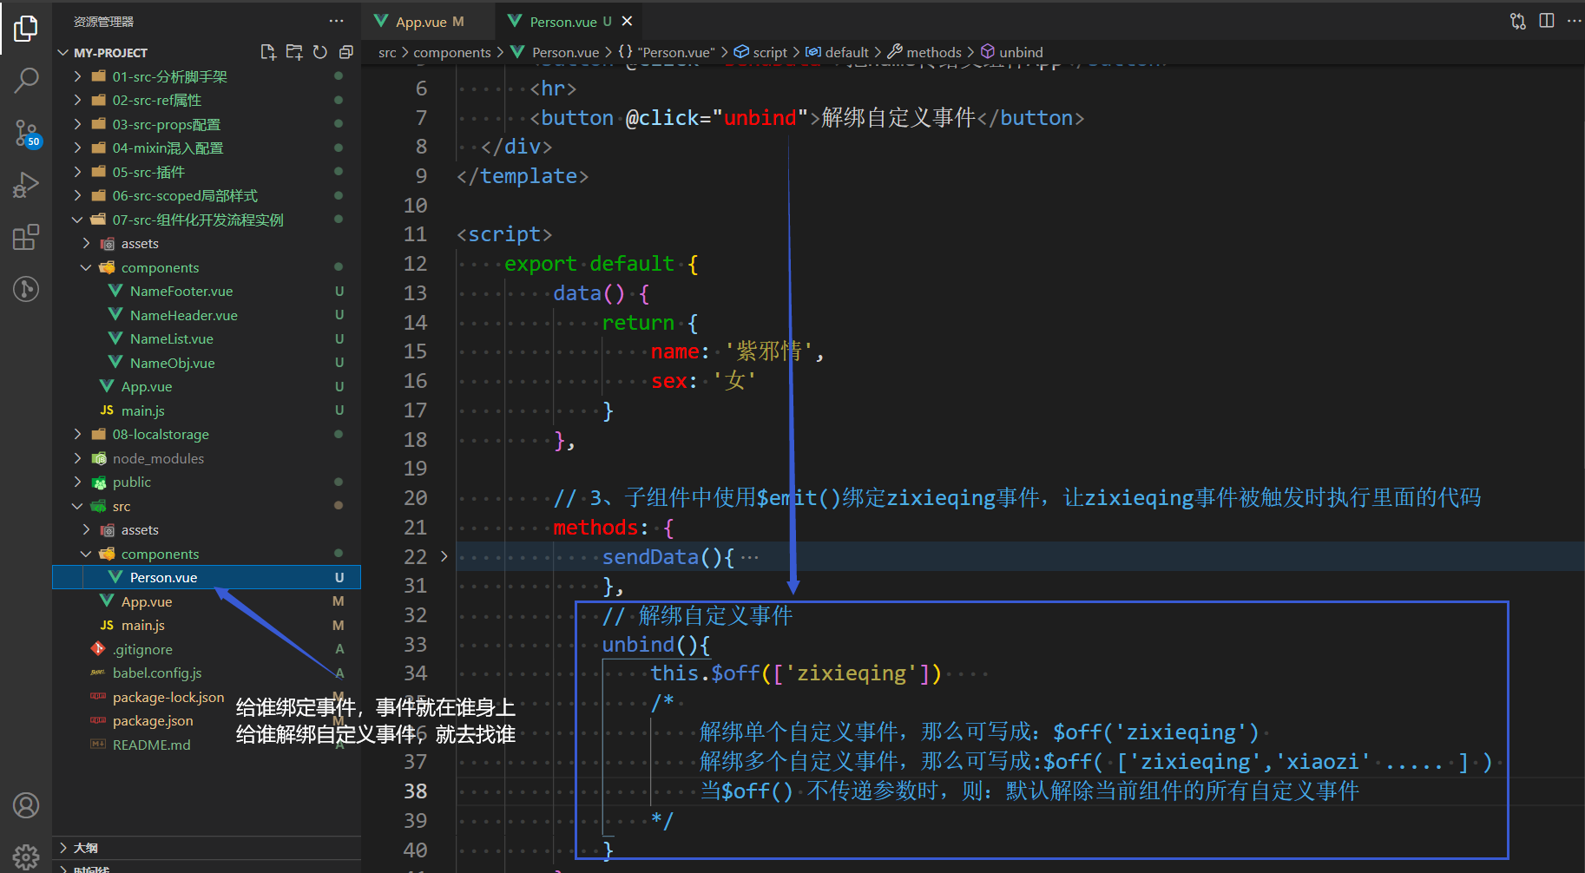The height and width of the screenshot is (873, 1585).
Task: Select Person.vue in the file tree
Action: click(207, 577)
